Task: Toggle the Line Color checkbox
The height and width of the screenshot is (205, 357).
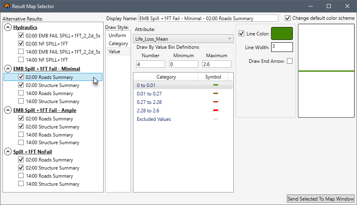Action: coord(241,33)
